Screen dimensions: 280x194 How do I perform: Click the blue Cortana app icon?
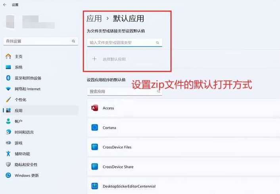(95, 127)
